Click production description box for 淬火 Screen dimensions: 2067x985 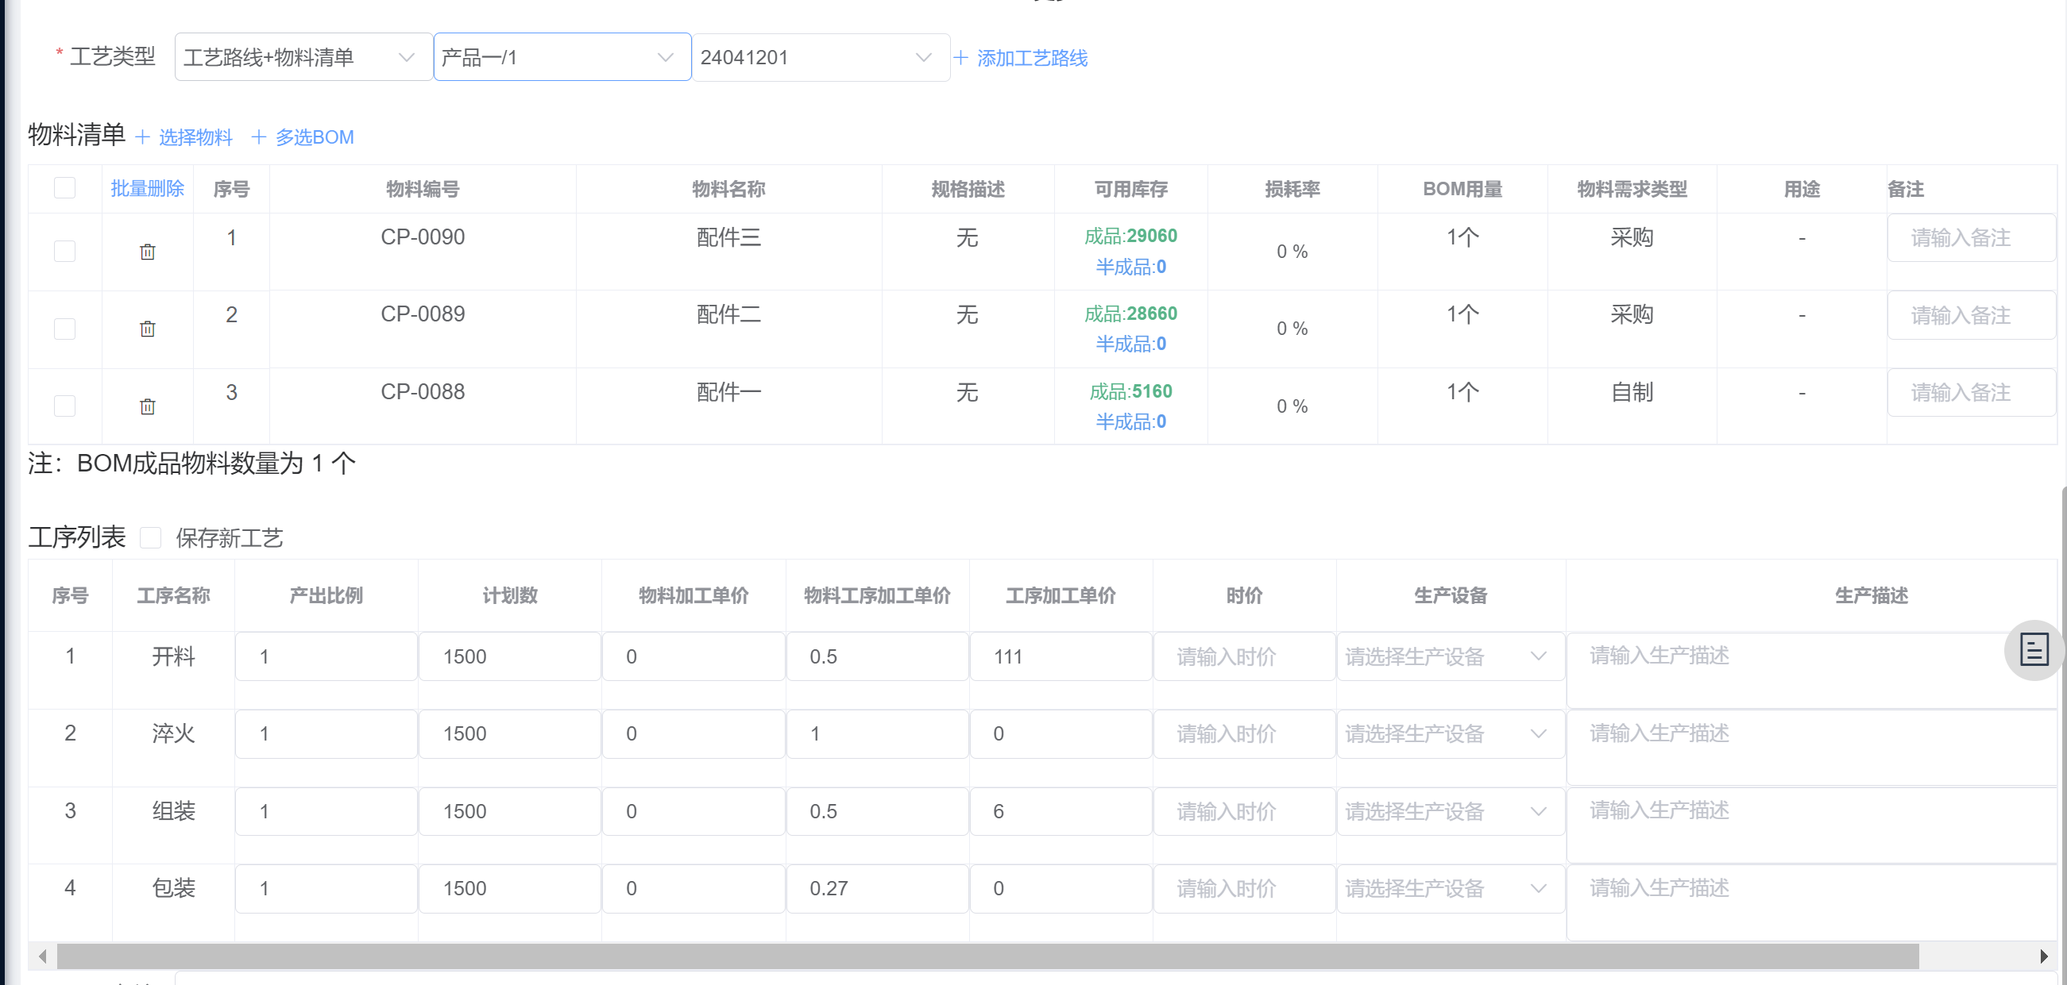[x=1812, y=747]
